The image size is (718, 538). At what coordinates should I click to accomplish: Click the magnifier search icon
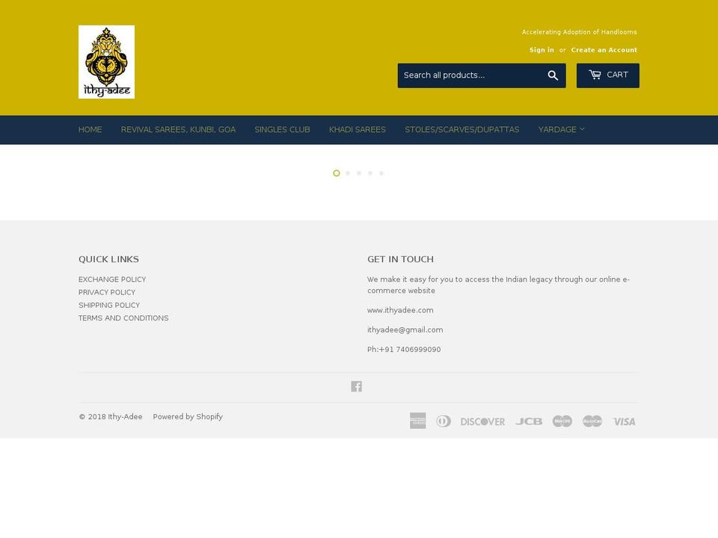click(553, 75)
